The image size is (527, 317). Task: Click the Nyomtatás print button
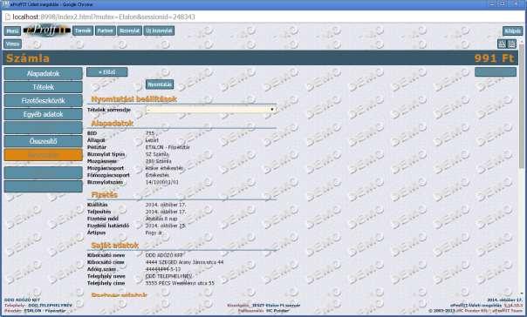click(x=160, y=84)
